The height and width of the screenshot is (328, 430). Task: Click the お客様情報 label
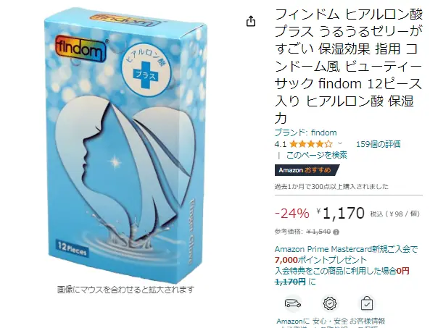367,321
